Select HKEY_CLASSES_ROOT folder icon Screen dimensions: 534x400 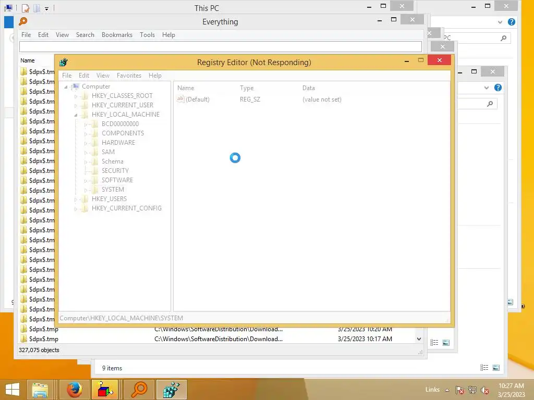[x=84, y=96]
